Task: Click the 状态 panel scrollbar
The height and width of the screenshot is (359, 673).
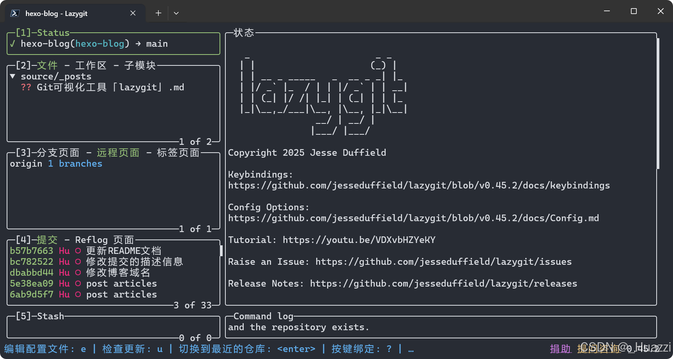Action: (x=658, y=104)
